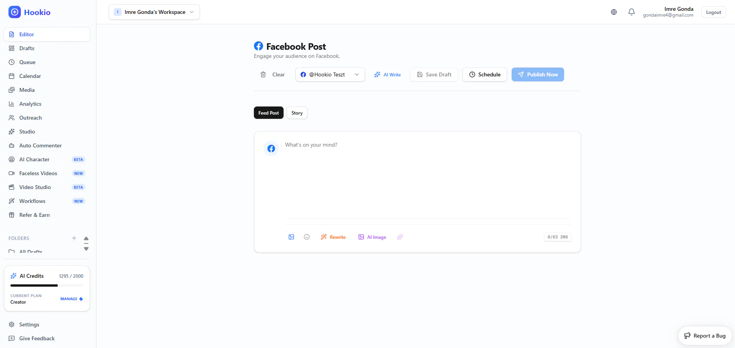This screenshot has height=348, width=735.
Task: Expand folders with down triangle
Action: [x=86, y=249]
